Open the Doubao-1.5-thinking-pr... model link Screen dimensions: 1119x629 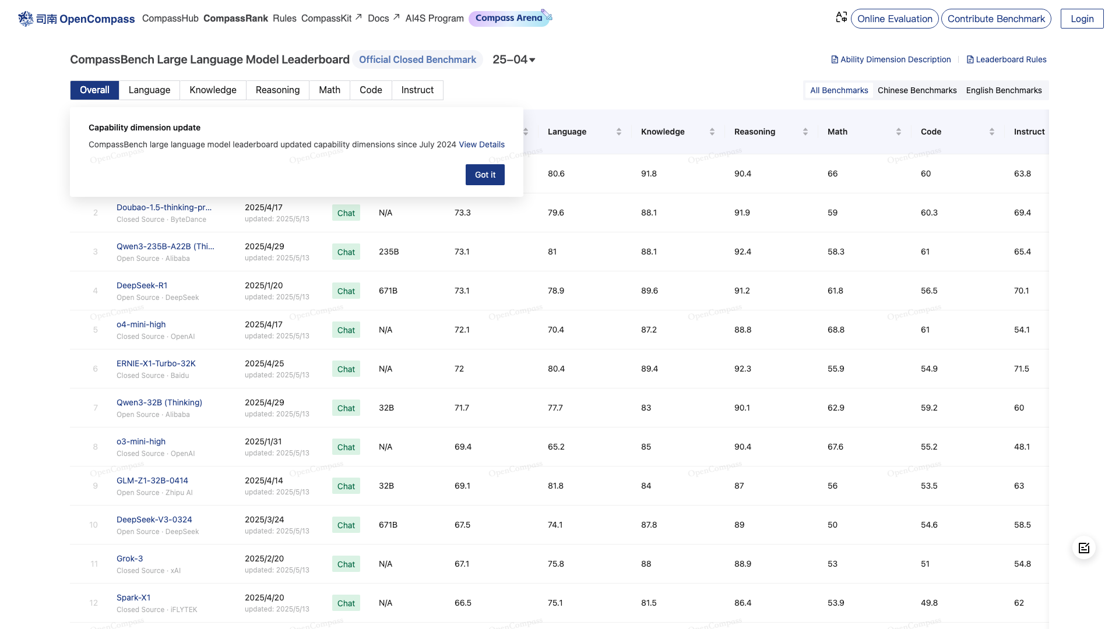(x=164, y=207)
